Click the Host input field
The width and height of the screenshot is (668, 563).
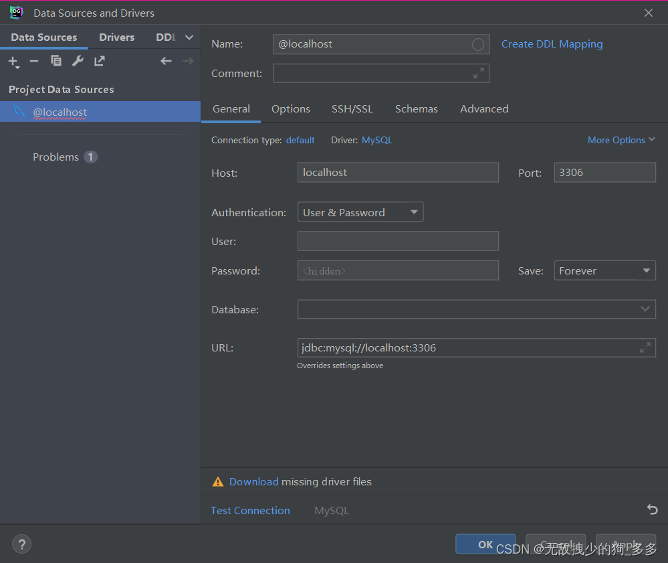[x=398, y=172]
